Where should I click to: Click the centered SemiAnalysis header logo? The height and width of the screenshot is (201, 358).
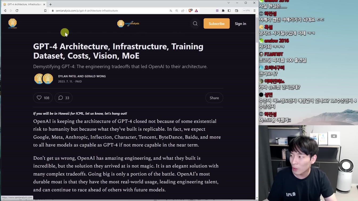click(128, 23)
